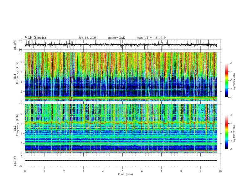
Task: Click the ch.3 flat signal trace
Action: pyautogui.click(x=121, y=161)
